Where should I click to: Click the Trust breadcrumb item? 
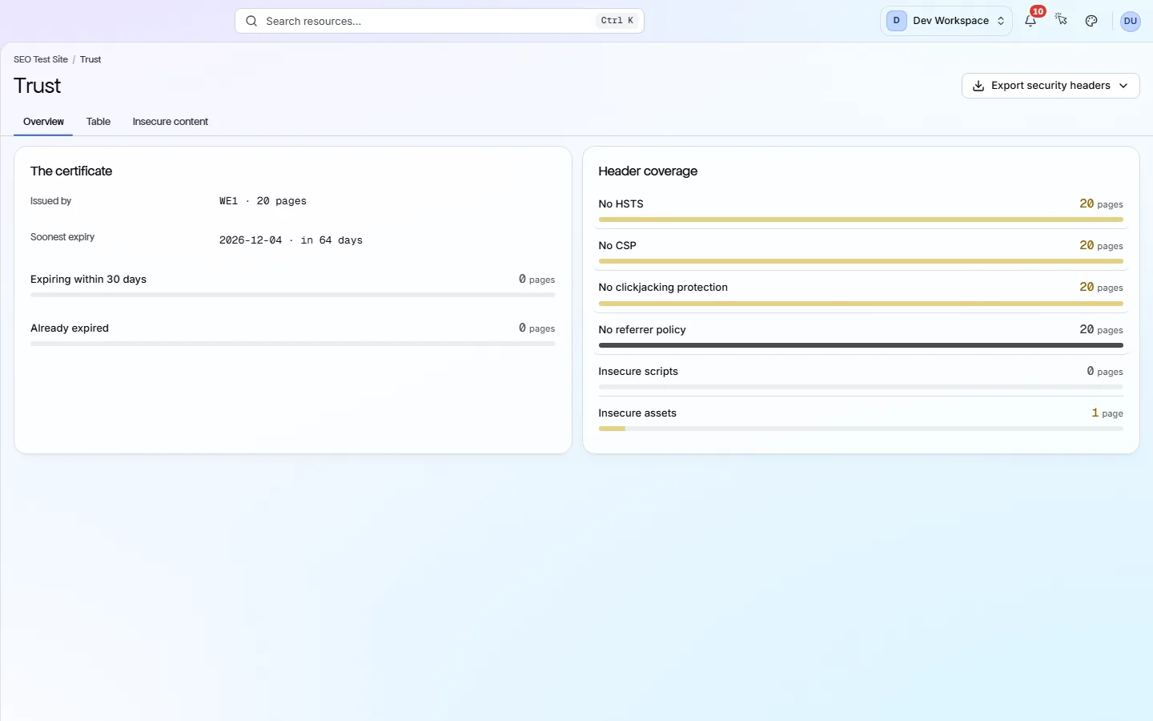90,59
